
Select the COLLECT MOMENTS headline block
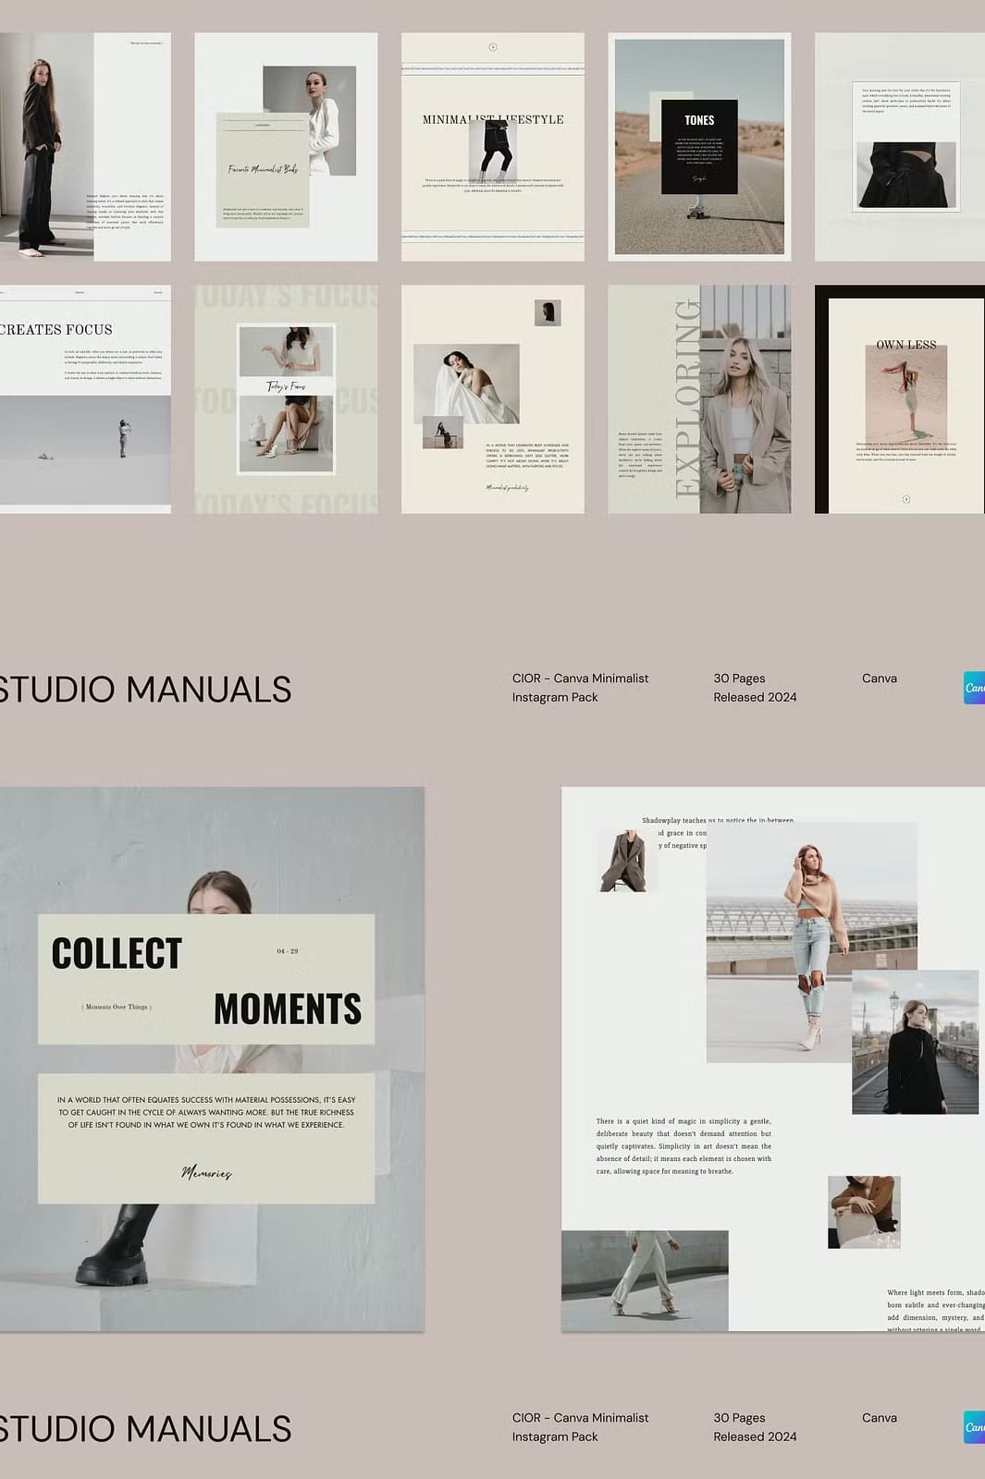(206, 980)
